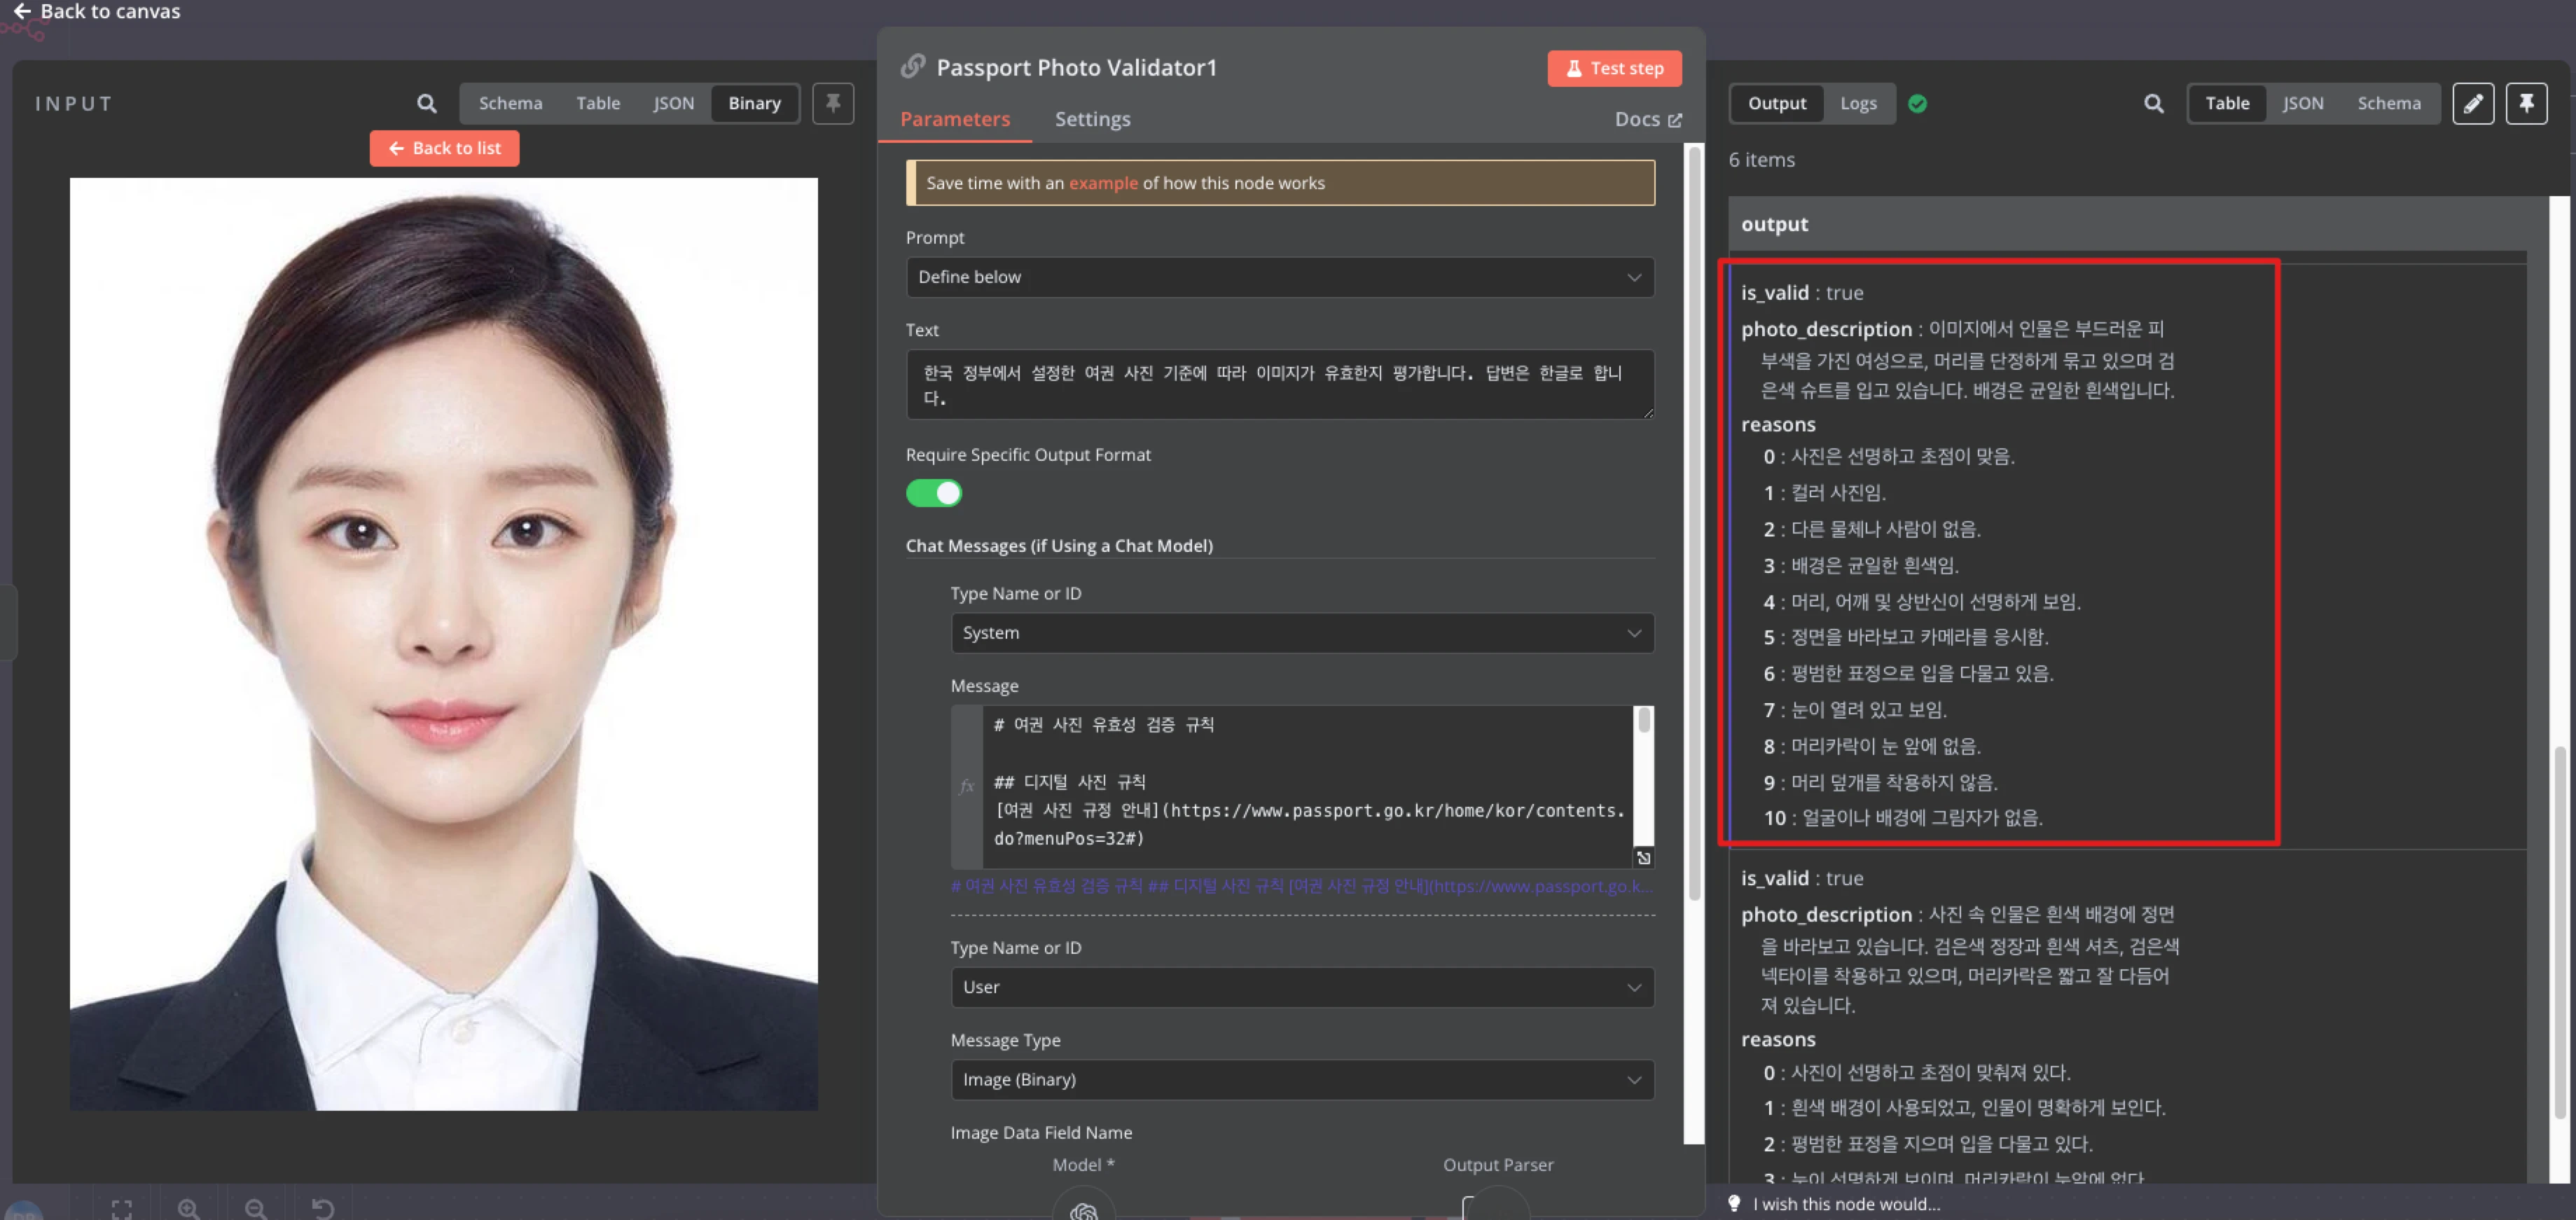Click reason '1 : 컬러 사진임.'

(1824, 493)
